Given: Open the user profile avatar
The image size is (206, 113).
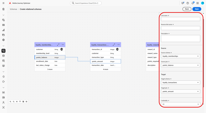Looking at the screenshot, I should [x=202, y=3].
